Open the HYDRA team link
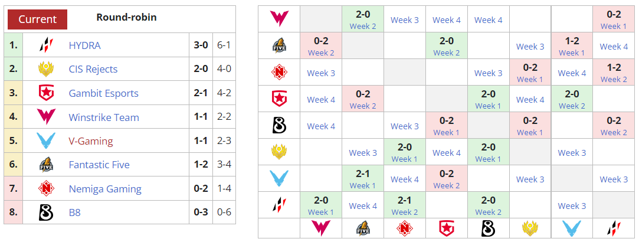Screen dimensions: 639x242 pyautogui.click(x=84, y=45)
